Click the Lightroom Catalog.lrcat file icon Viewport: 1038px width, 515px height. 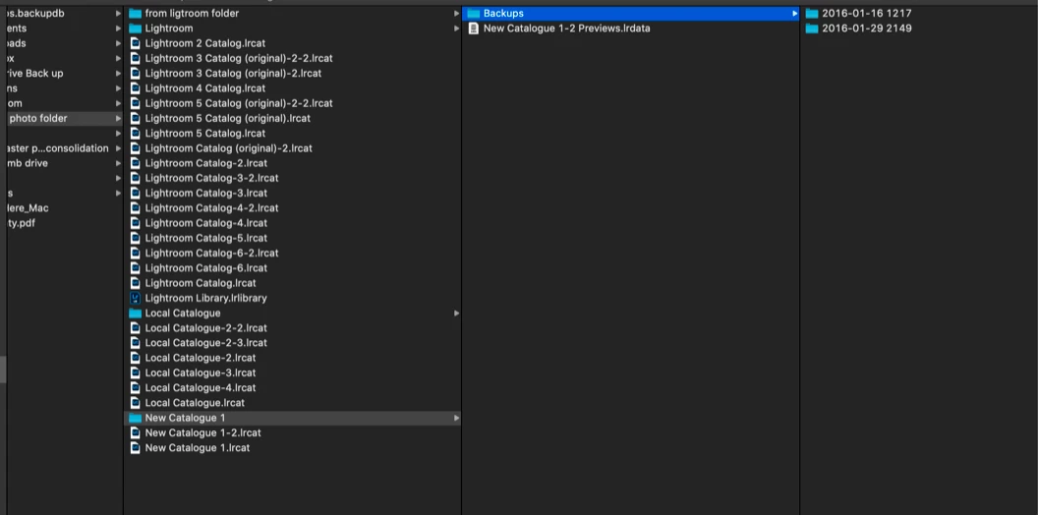[x=135, y=283]
